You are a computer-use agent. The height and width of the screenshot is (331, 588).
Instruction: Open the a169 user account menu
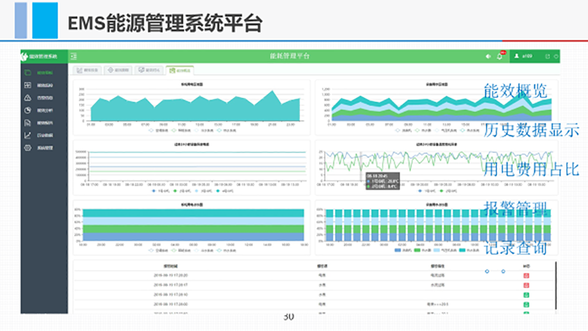point(524,56)
